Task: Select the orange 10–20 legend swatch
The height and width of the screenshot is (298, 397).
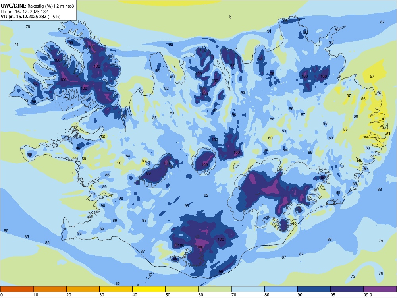Action: pos(50,289)
